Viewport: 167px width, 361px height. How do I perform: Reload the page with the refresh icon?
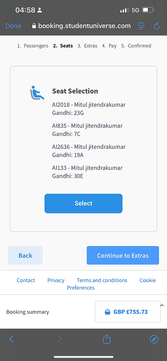tap(157, 26)
